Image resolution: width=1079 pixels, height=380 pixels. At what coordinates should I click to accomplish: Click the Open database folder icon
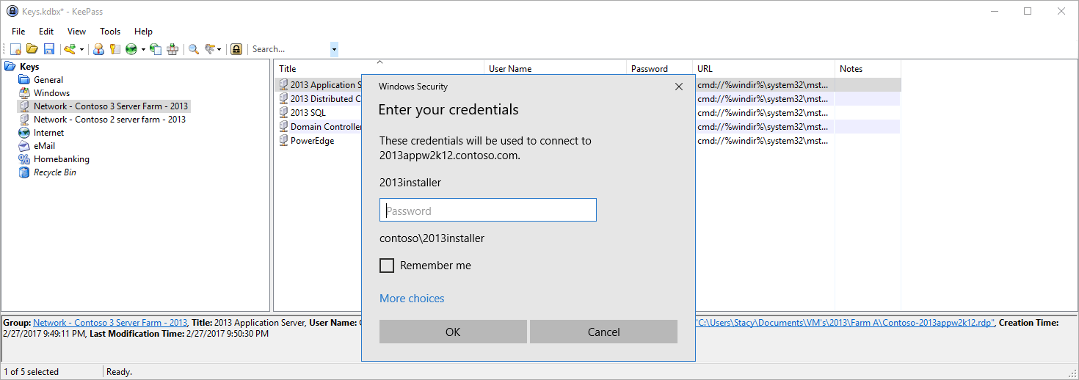32,49
